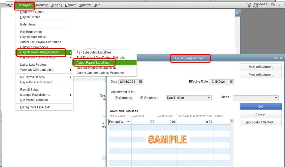Close the background window with X
This screenshot has width=285, height=167.
[x=237, y=13]
